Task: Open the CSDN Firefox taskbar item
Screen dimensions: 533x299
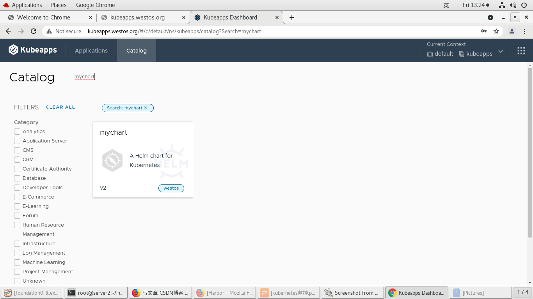Action: (160, 293)
